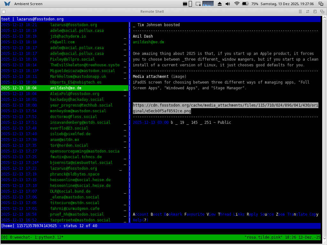Click the Boost action in the toot footer
327x245 pixels.
click(x=156, y=214)
